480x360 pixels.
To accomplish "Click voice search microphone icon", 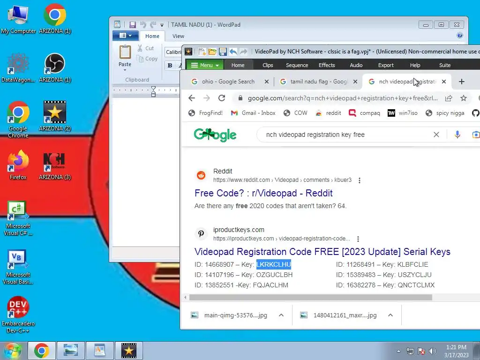I will coord(457,135).
